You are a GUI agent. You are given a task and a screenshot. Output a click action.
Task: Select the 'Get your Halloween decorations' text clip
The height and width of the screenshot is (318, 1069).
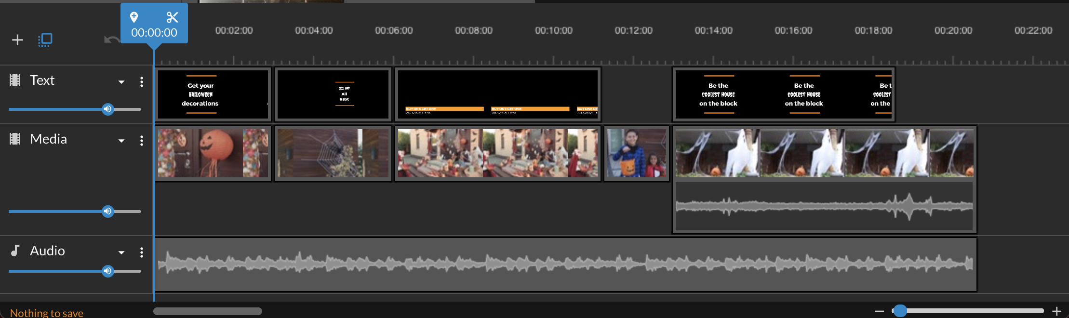pyautogui.click(x=213, y=94)
